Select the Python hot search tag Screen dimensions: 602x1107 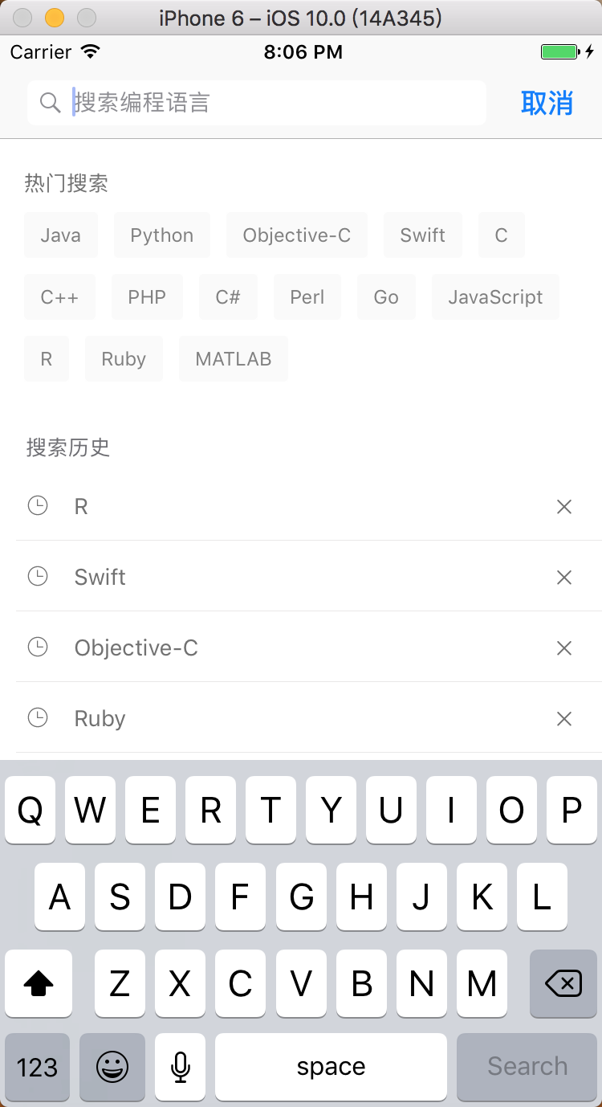pyautogui.click(x=162, y=235)
